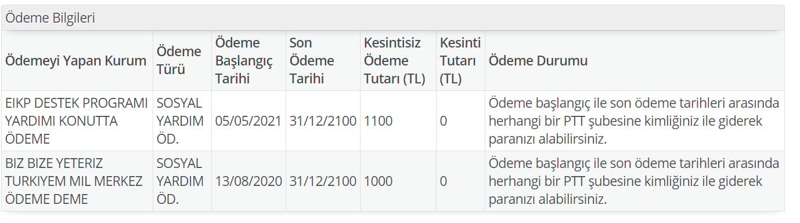Click the second row's payment status text
The height and width of the screenshot is (223, 800).
click(x=634, y=181)
